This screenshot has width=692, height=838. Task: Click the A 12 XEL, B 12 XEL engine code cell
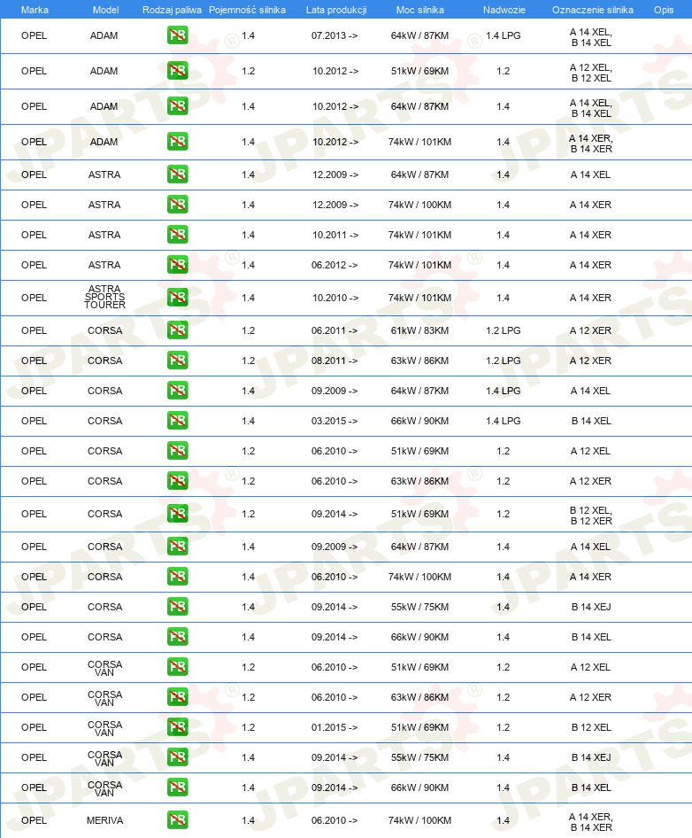[x=591, y=73]
